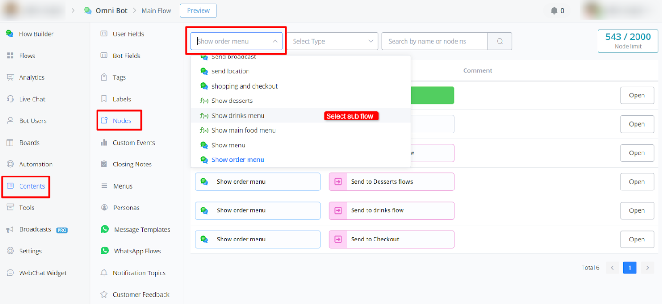This screenshot has height=304, width=662.
Task: Open Live Chat headset icon
Action: [10, 99]
